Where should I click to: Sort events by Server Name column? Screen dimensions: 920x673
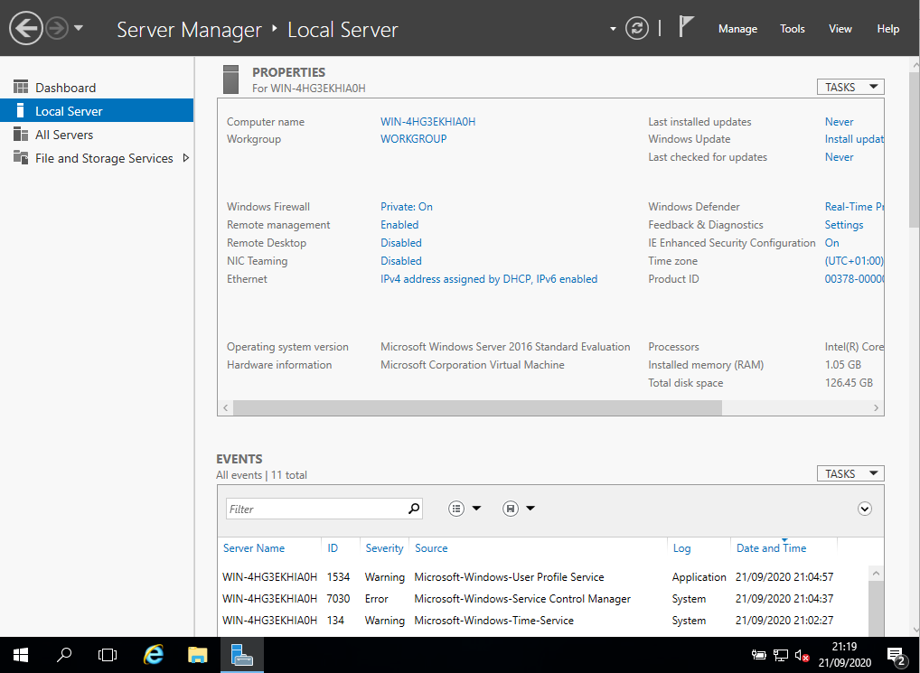[253, 548]
